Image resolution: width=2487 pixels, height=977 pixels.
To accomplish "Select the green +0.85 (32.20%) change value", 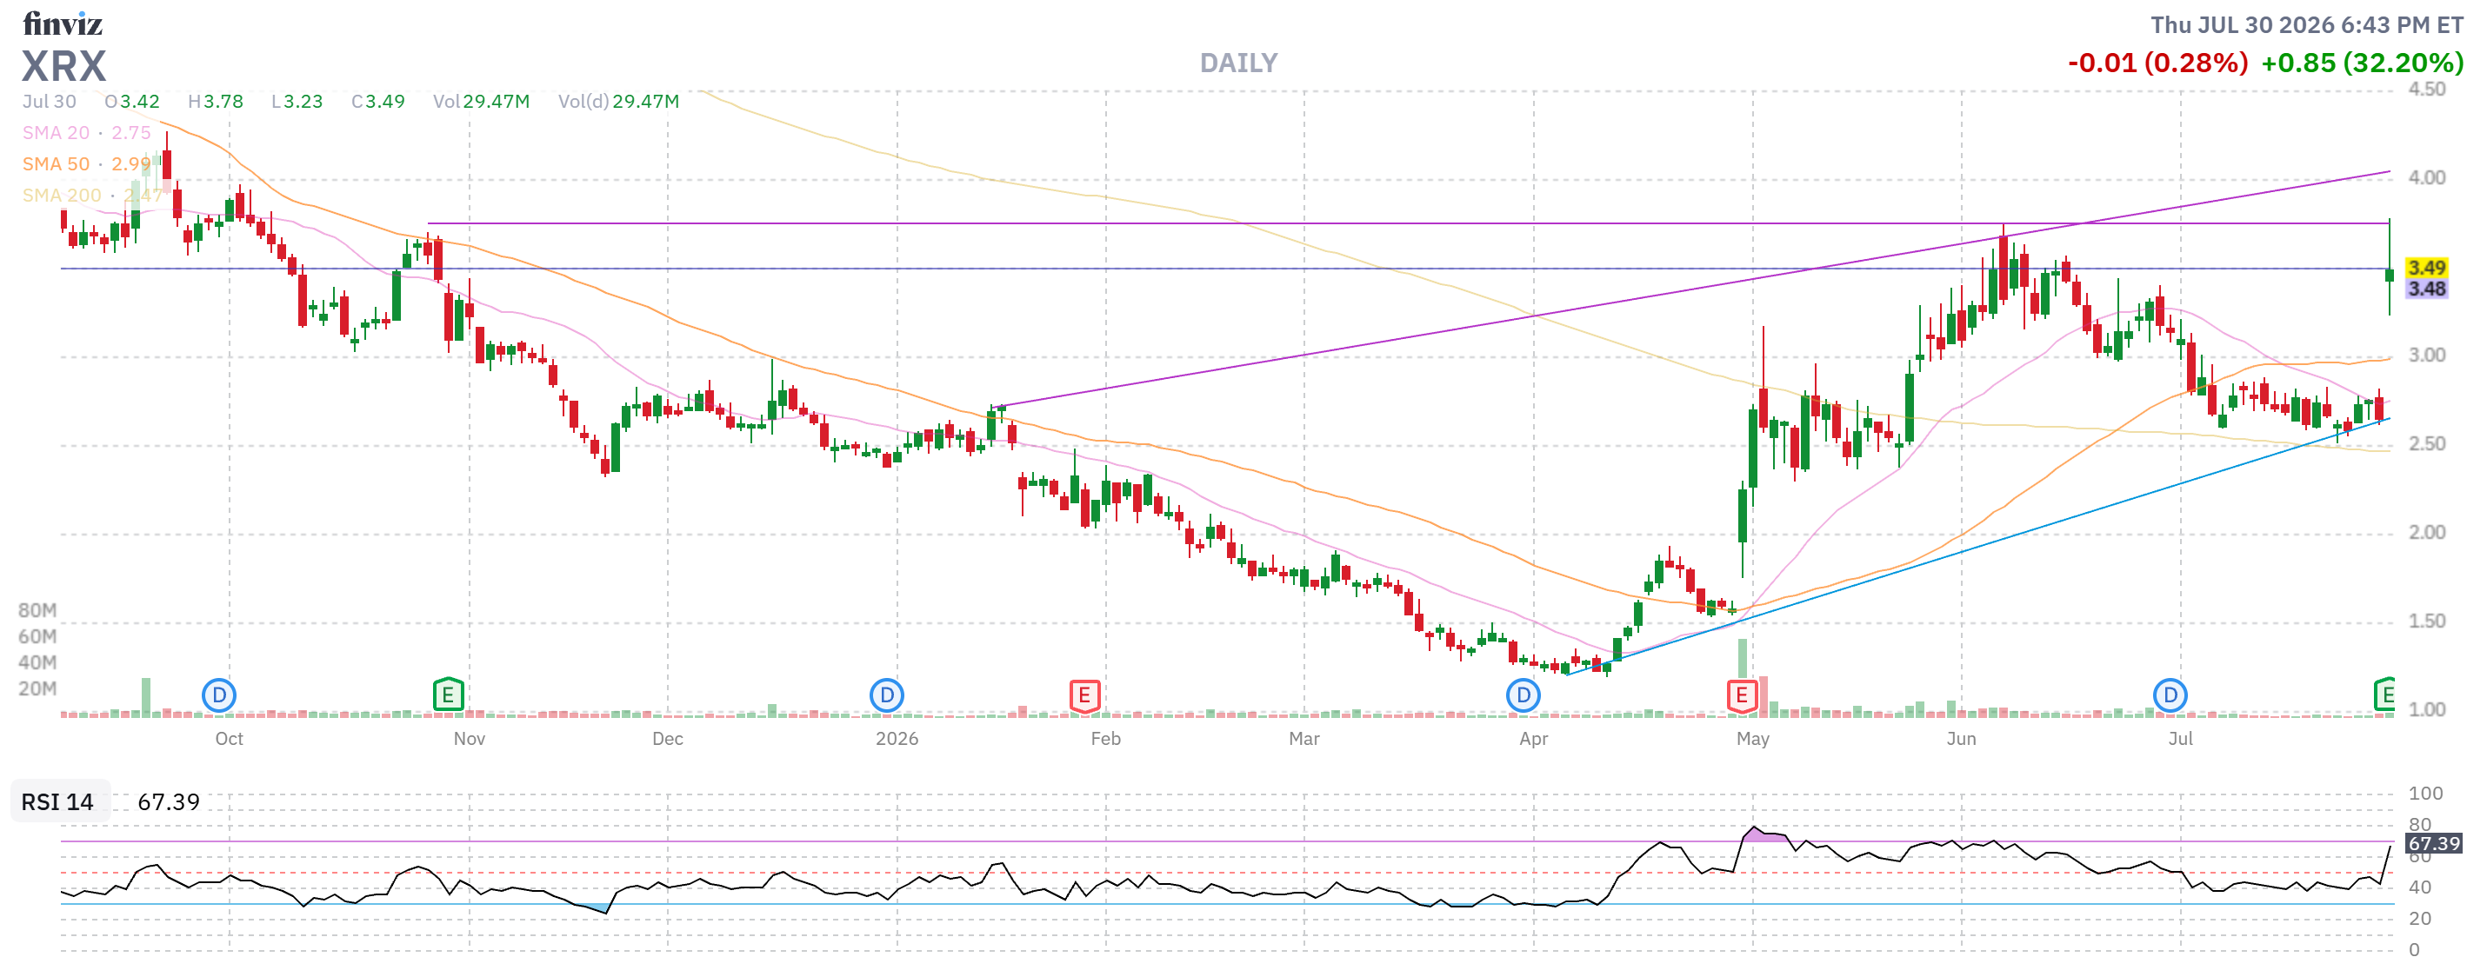I will 2362,63.
